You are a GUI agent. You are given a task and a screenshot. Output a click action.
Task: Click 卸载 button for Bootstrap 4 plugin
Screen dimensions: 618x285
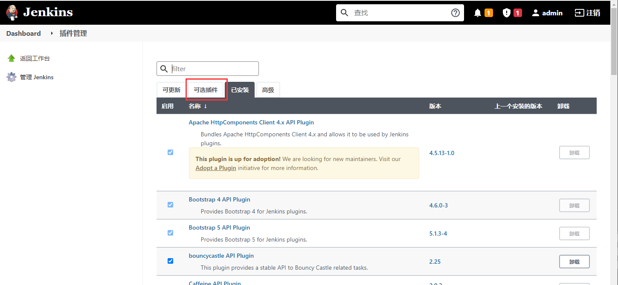[574, 205]
